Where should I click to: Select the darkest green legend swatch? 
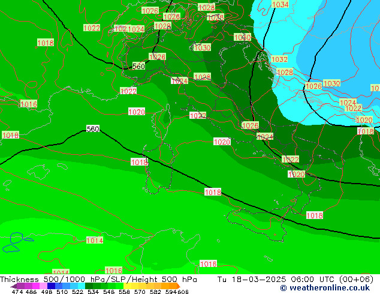(x=89, y=286)
